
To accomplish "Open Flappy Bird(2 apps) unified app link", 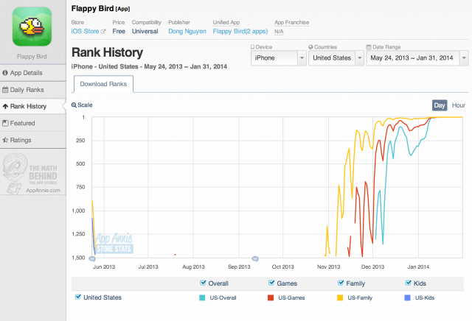I will (x=240, y=31).
